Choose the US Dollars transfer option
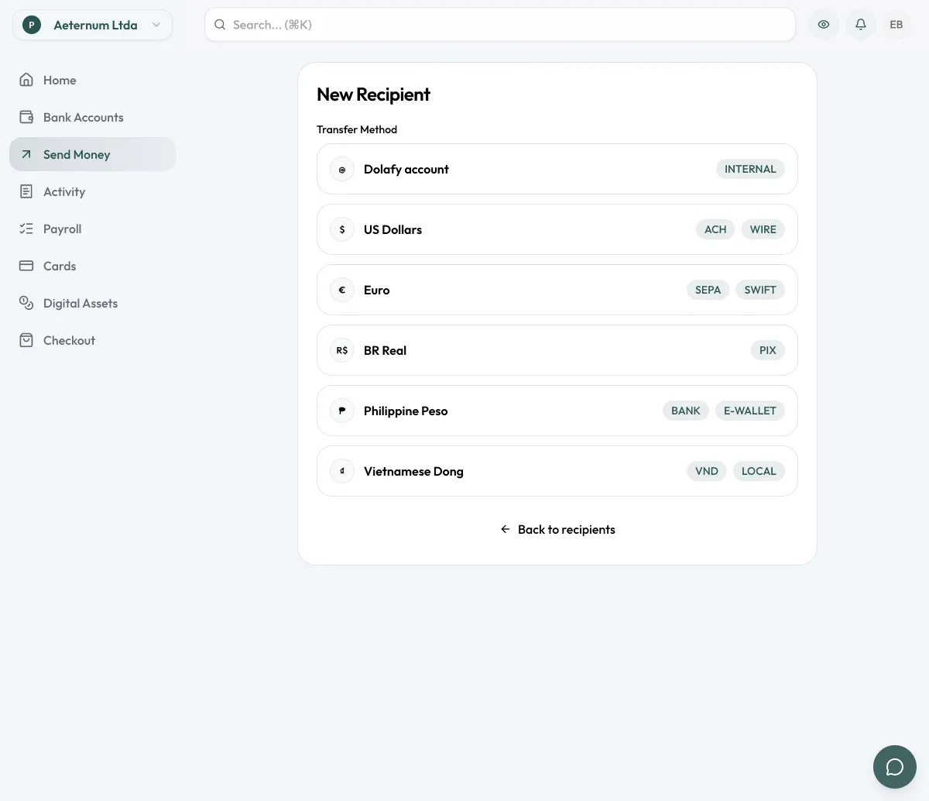 pyautogui.click(x=557, y=229)
